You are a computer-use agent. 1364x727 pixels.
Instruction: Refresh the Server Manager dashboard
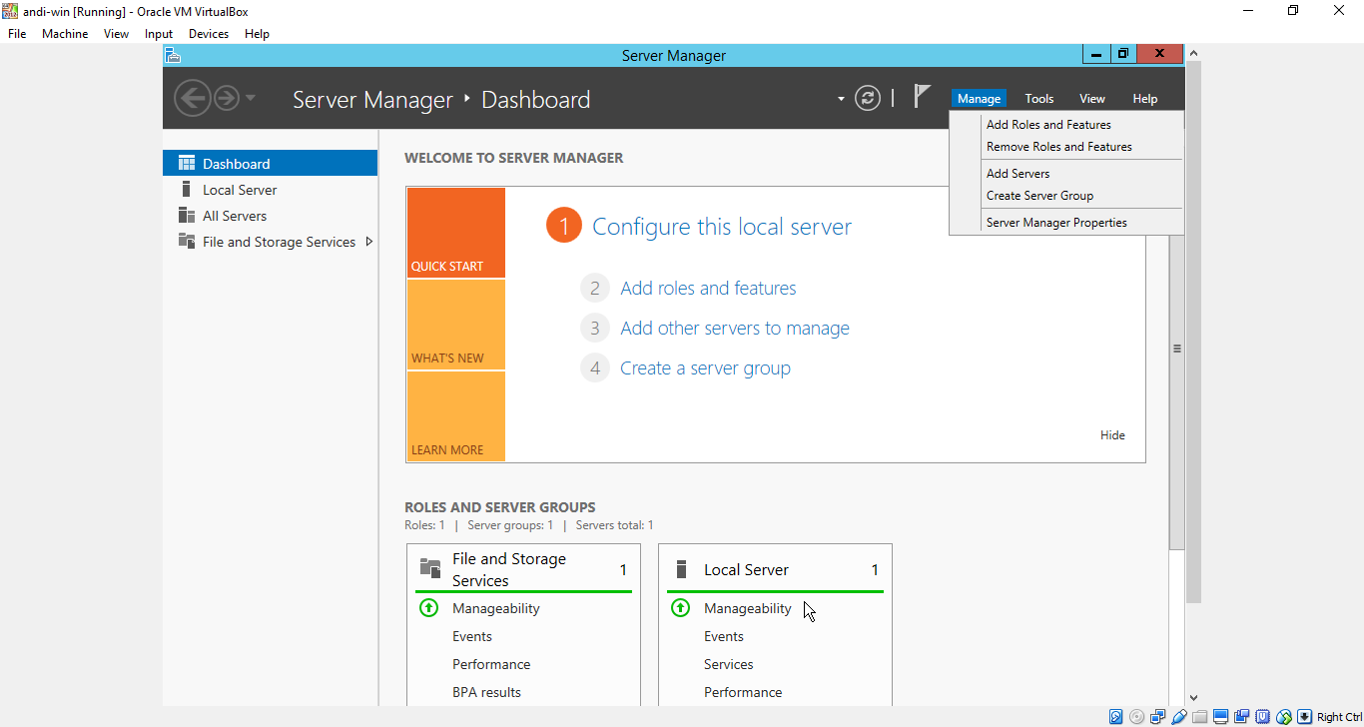coord(868,98)
